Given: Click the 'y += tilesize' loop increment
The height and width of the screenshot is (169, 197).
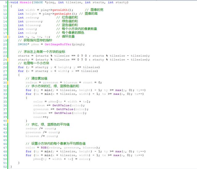Looking at the screenshot, I should pos(86,67).
